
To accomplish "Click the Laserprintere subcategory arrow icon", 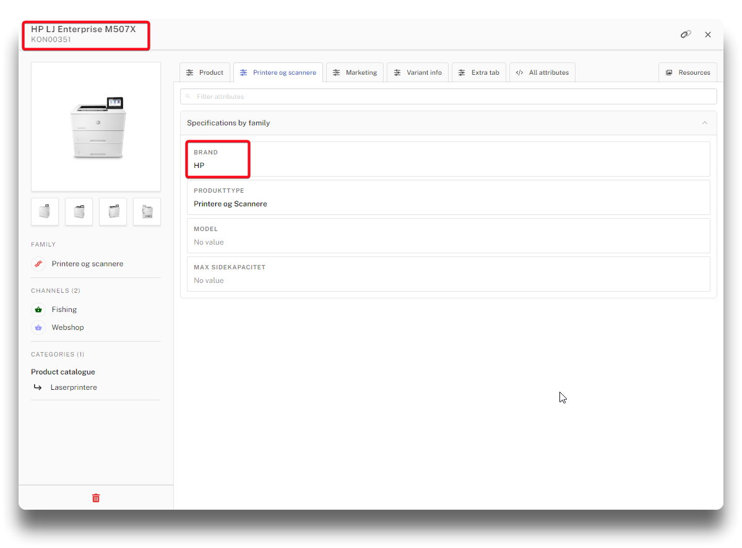I will (37, 387).
